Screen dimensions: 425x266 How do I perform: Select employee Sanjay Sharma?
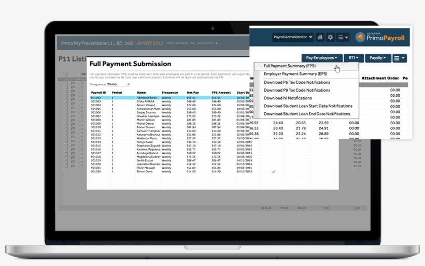(146, 113)
